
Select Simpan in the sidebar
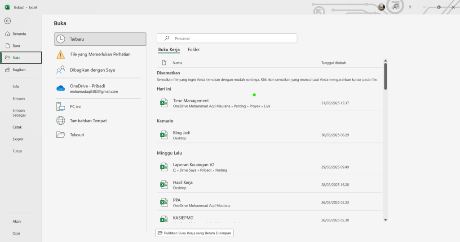tap(18, 98)
